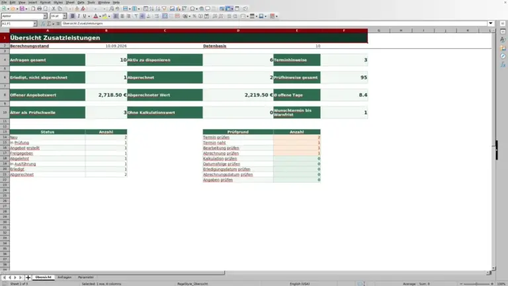Open Find and Replace icon
This screenshot has width=508, height=286.
[111, 9]
